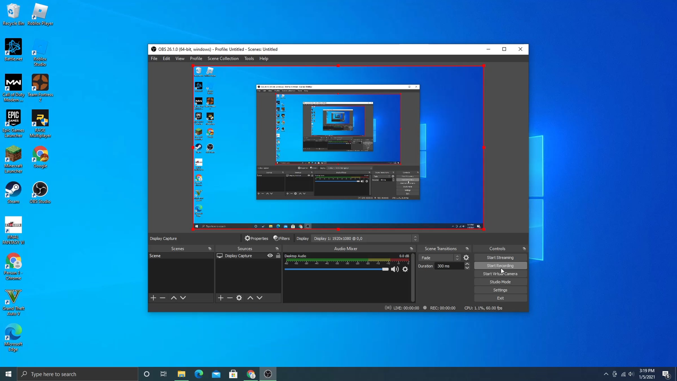Viewport: 677px width, 381px height.
Task: Undock the Scene Transitions panel
Action: tap(467, 249)
